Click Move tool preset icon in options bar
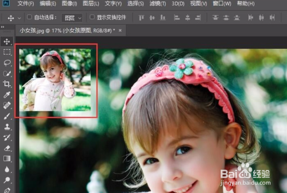The image size is (287, 193). 11,18
